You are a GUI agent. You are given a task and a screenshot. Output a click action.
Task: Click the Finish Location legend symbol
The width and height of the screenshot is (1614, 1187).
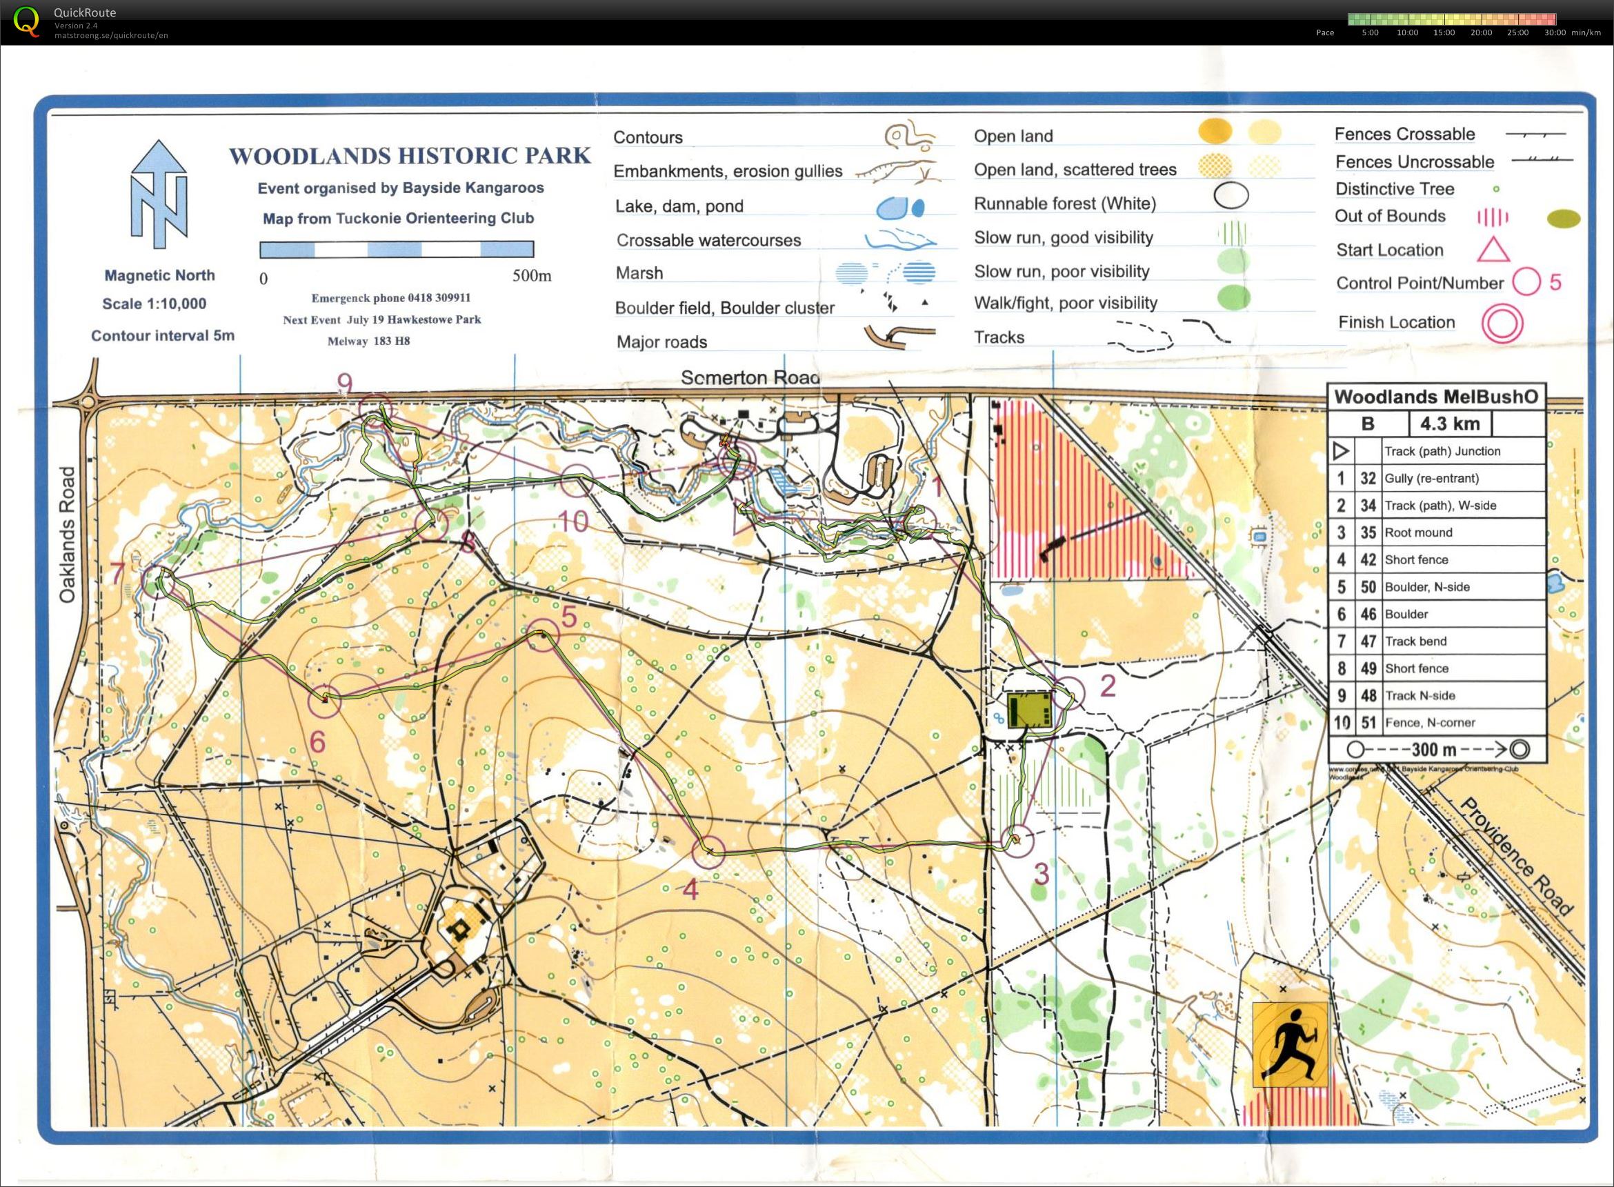pos(1502,323)
